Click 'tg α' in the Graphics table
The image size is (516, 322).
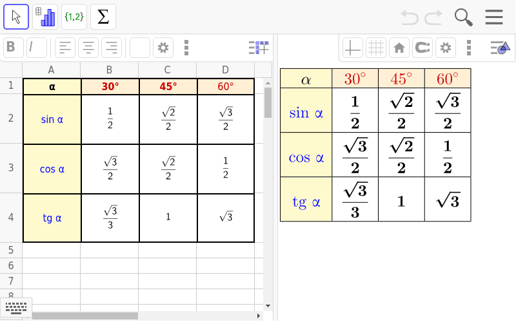pos(306,202)
